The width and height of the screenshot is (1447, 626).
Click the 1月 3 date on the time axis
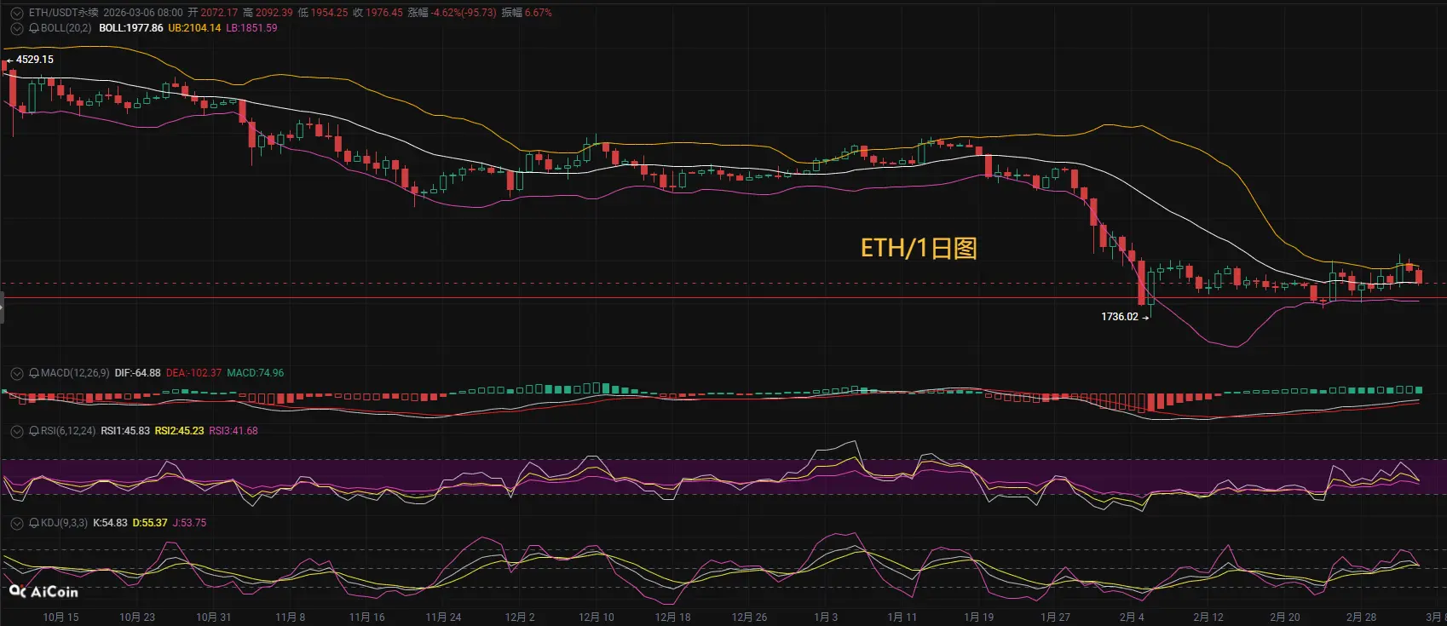click(x=826, y=617)
